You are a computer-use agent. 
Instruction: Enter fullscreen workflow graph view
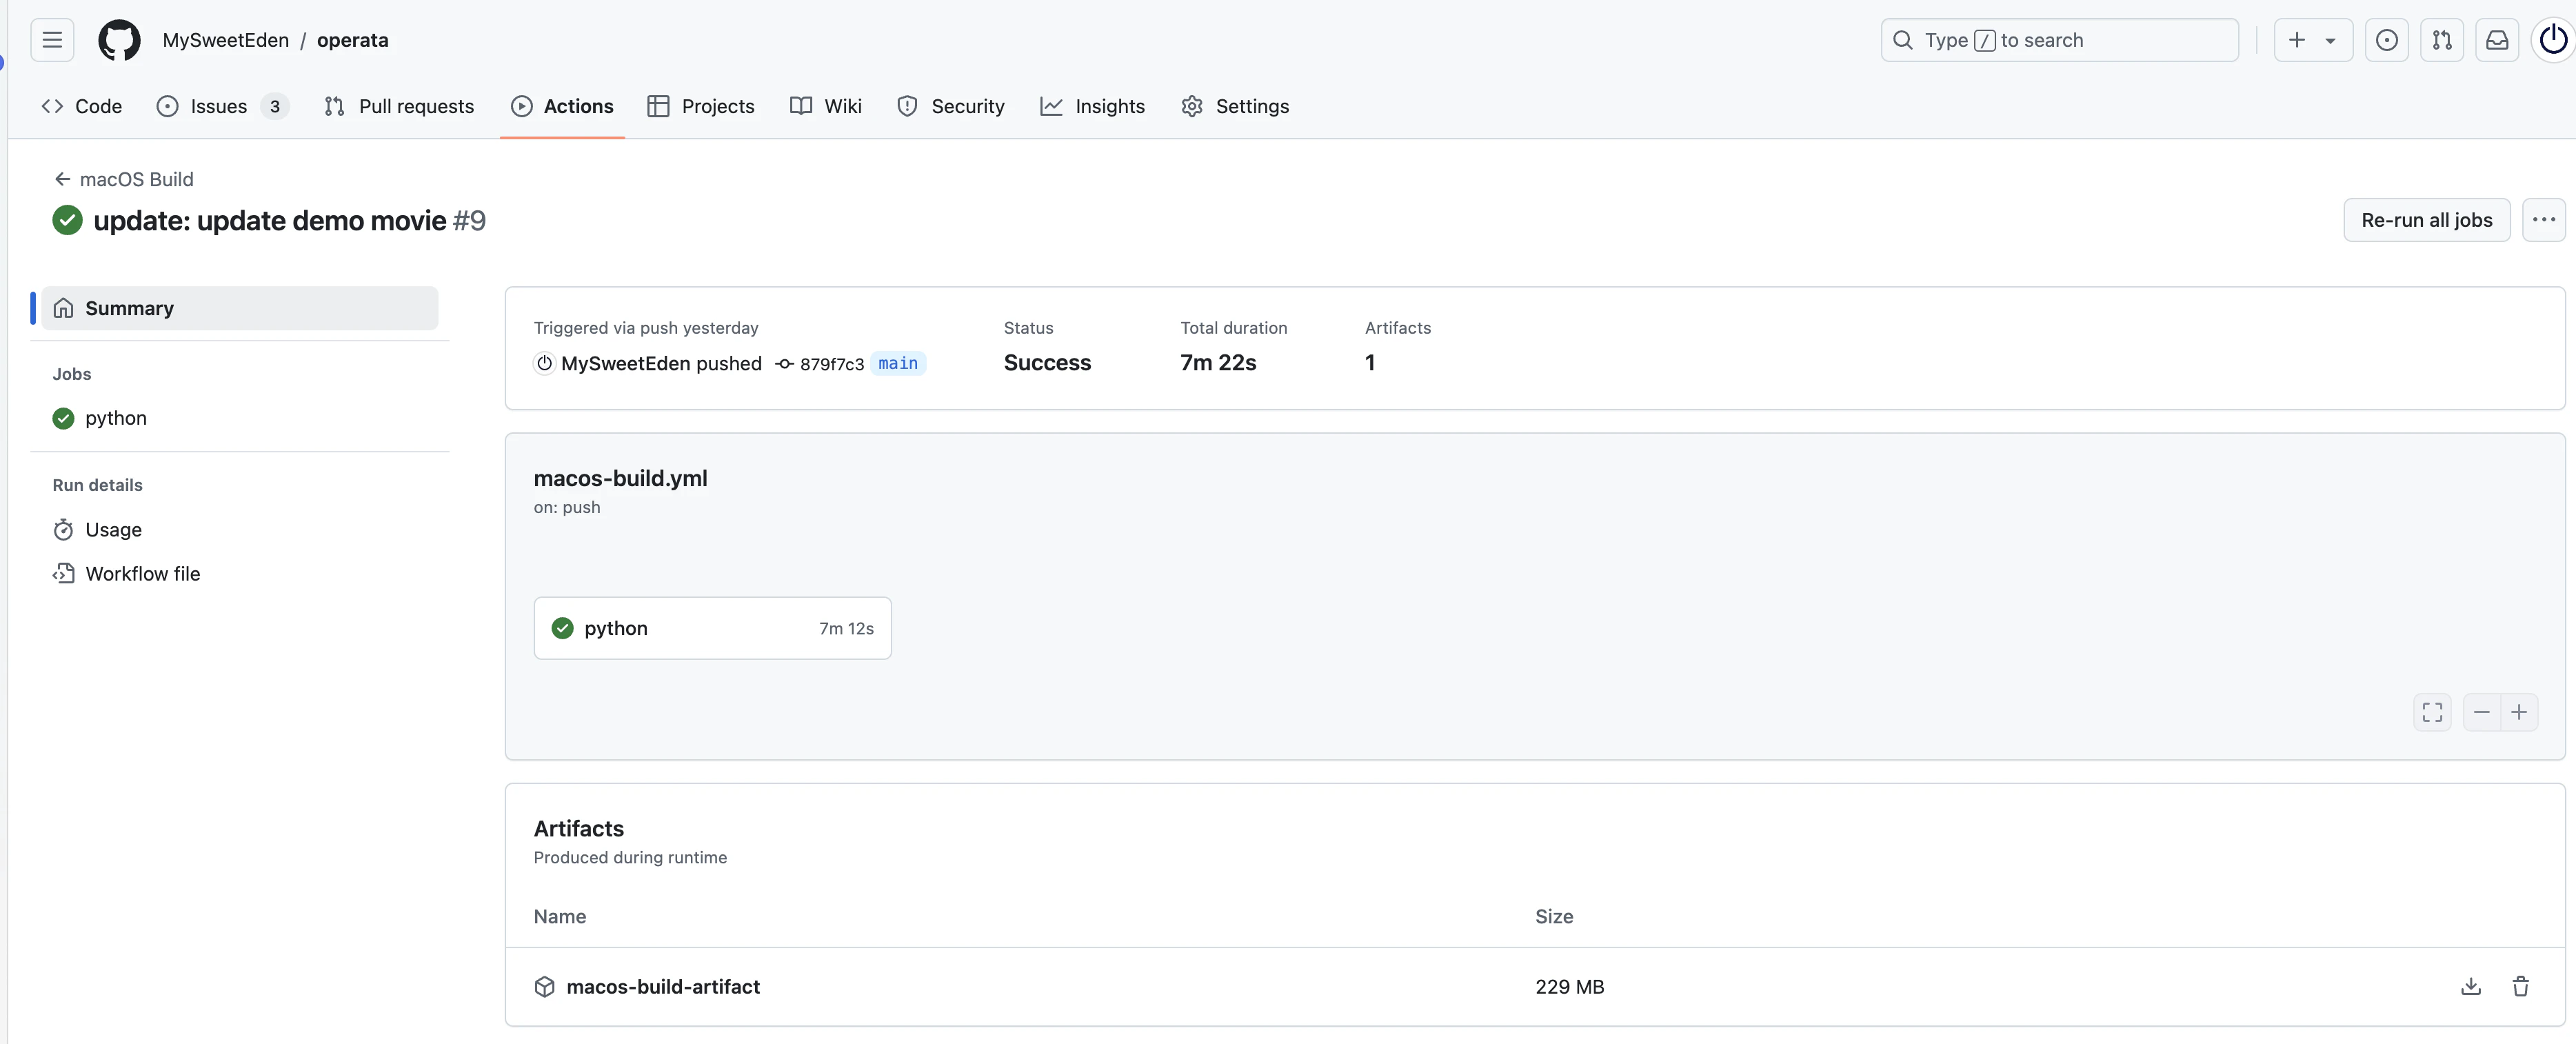(2432, 712)
